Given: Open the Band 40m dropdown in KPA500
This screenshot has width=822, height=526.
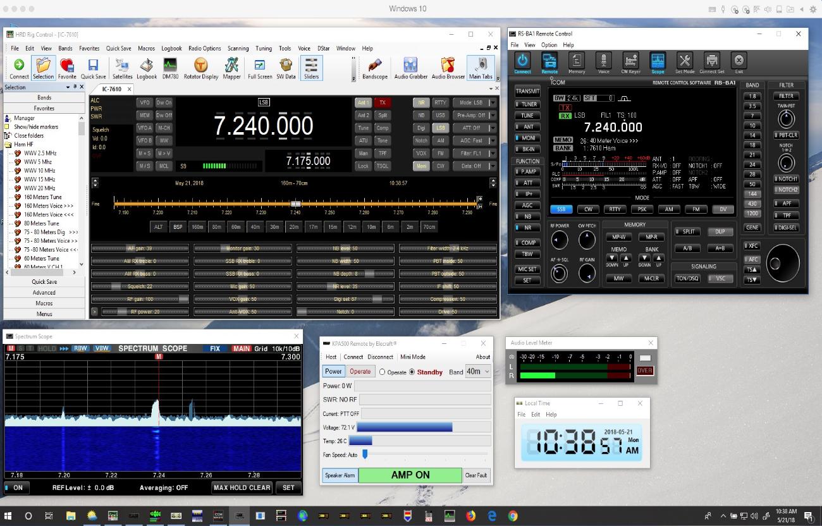Looking at the screenshot, I should click(x=479, y=372).
